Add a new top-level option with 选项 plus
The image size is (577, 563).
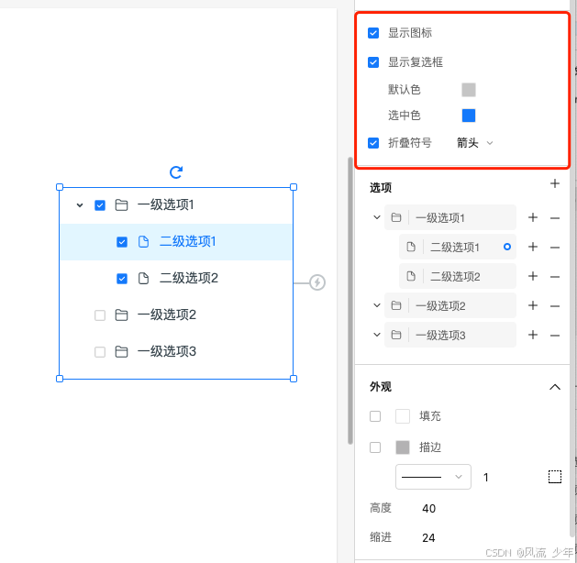(555, 183)
